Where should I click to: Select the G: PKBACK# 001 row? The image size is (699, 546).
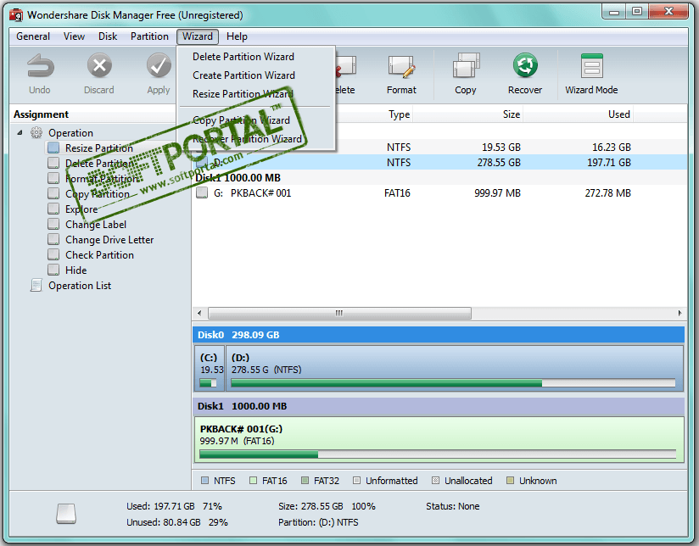pos(439,193)
